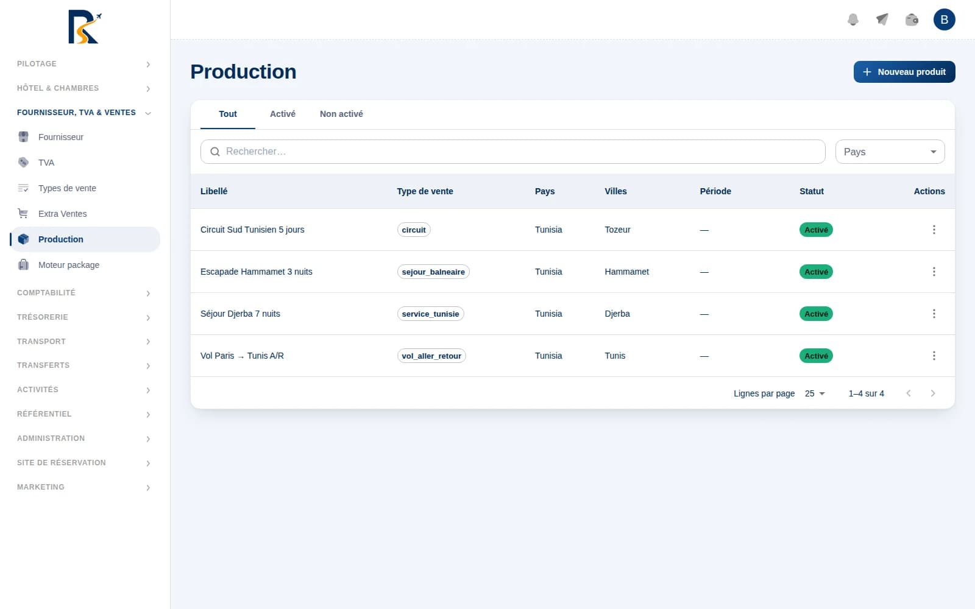Go to Types de vente
Screen dimensions: 975x609
[85, 188]
